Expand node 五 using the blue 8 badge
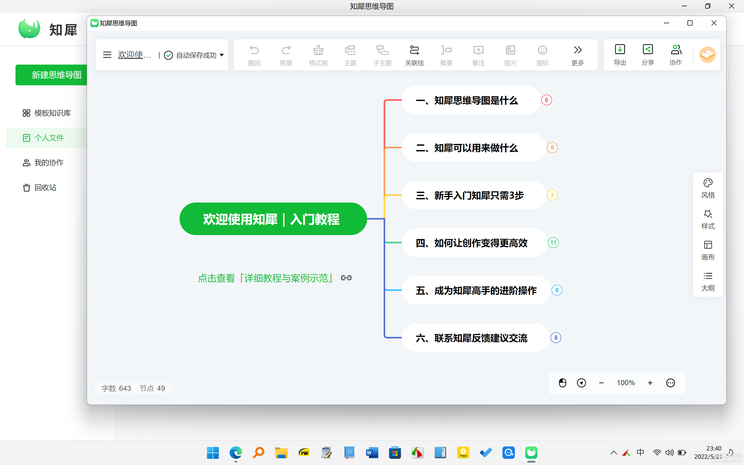744x465 pixels. click(x=557, y=290)
